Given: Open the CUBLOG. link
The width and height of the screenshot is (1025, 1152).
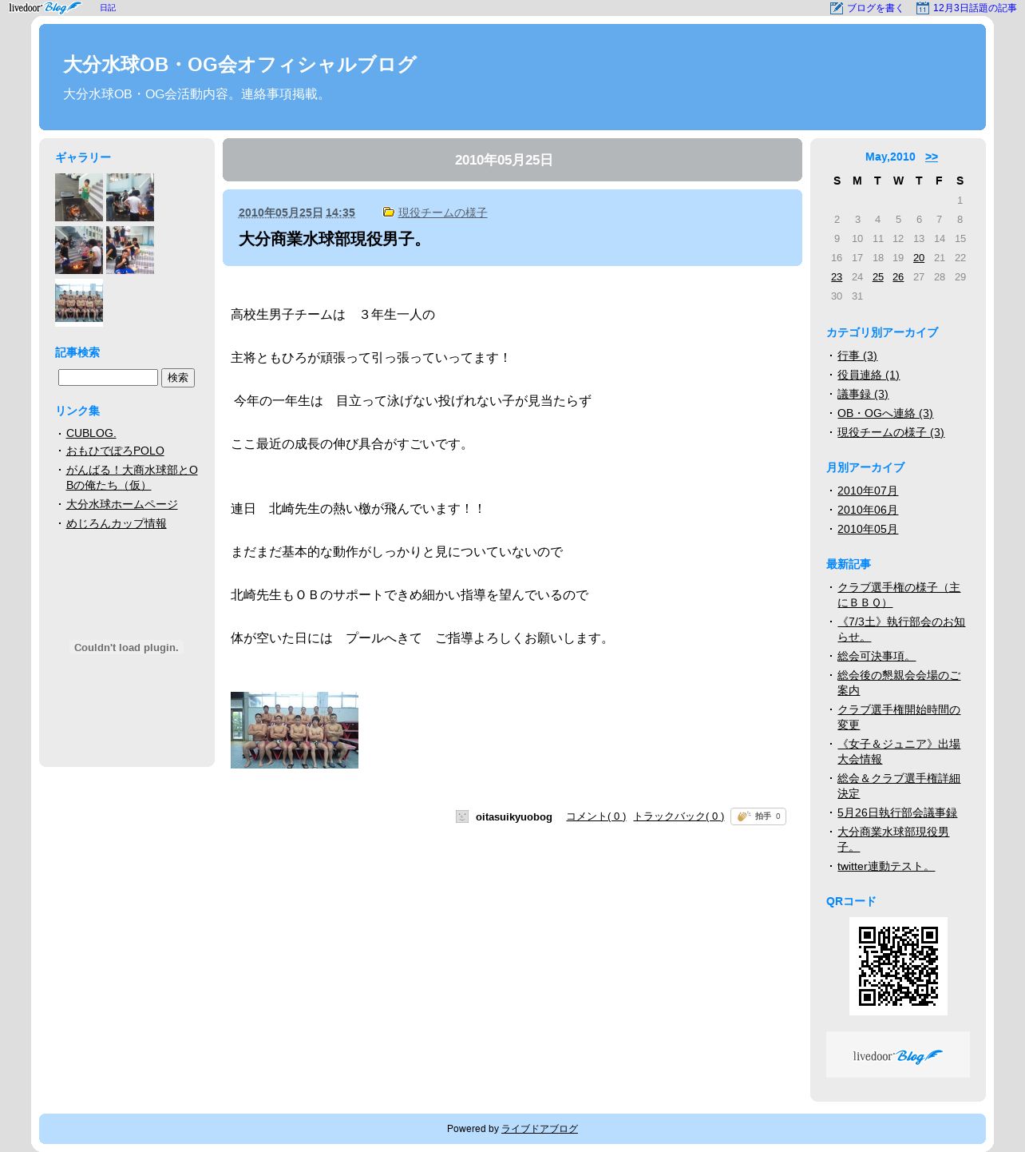Looking at the screenshot, I should coord(91,432).
